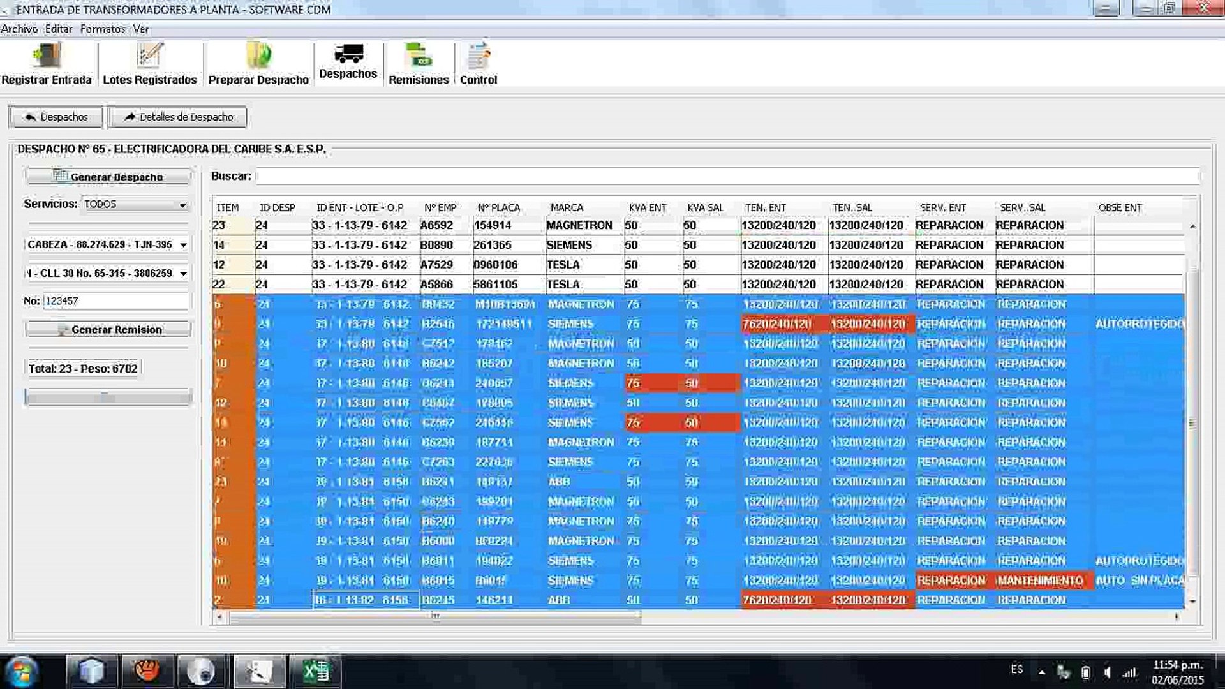Viewport: 1225px width, 689px height.
Task: Switch to Detalles de Despacho tab
Action: pos(177,117)
